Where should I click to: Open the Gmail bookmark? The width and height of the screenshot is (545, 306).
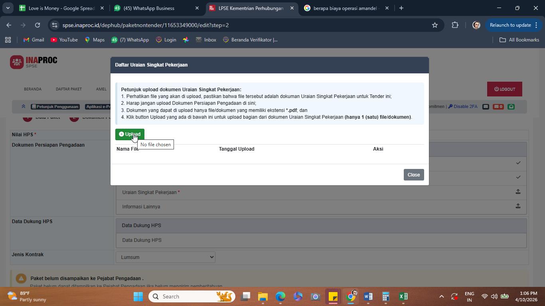pyautogui.click(x=34, y=40)
